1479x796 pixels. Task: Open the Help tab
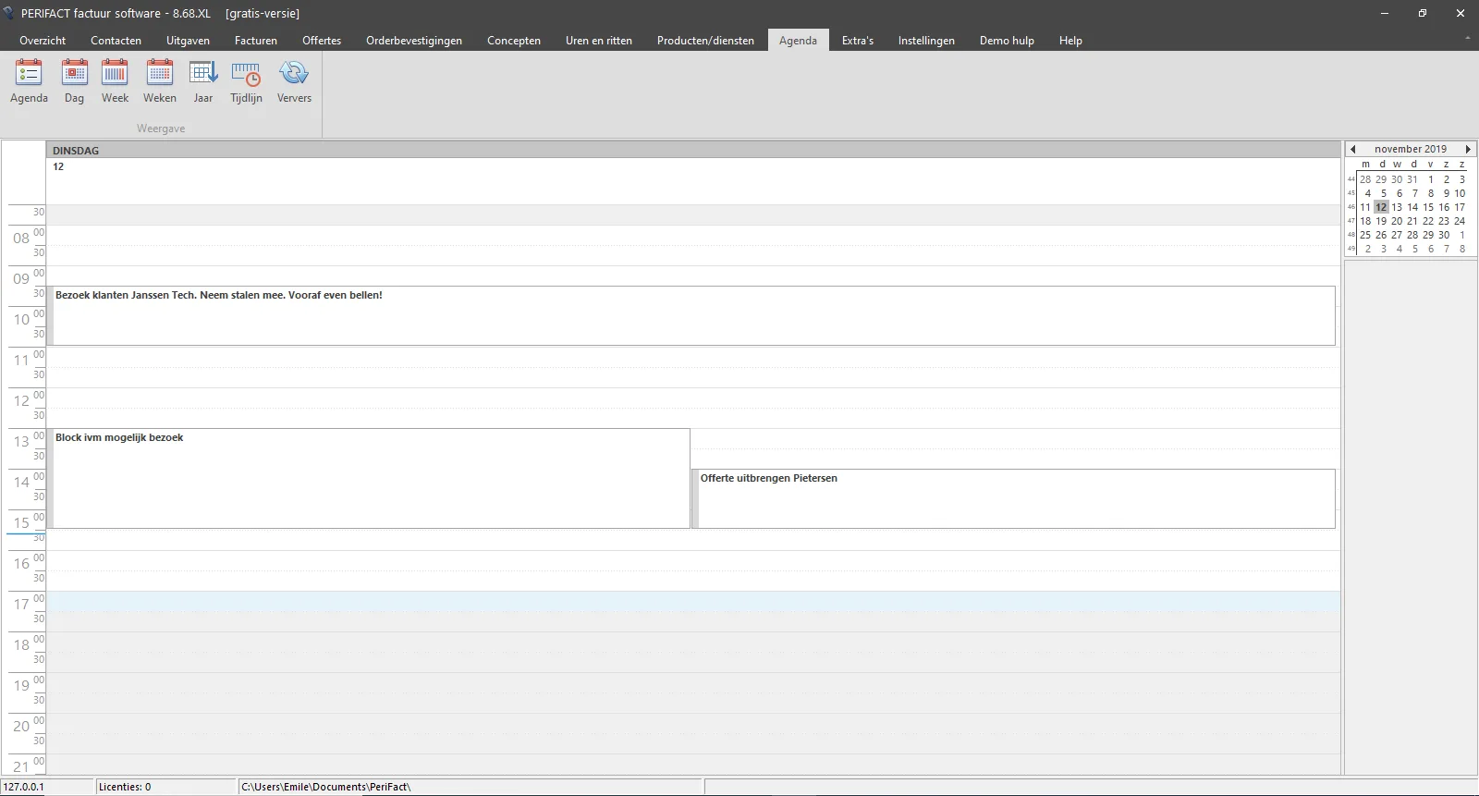pyautogui.click(x=1070, y=41)
